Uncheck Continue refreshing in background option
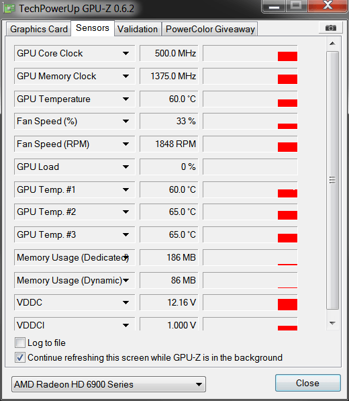Image resolution: width=349 pixels, height=401 pixels. [x=20, y=357]
